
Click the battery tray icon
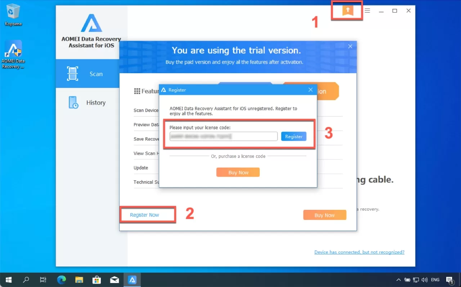(x=407, y=280)
